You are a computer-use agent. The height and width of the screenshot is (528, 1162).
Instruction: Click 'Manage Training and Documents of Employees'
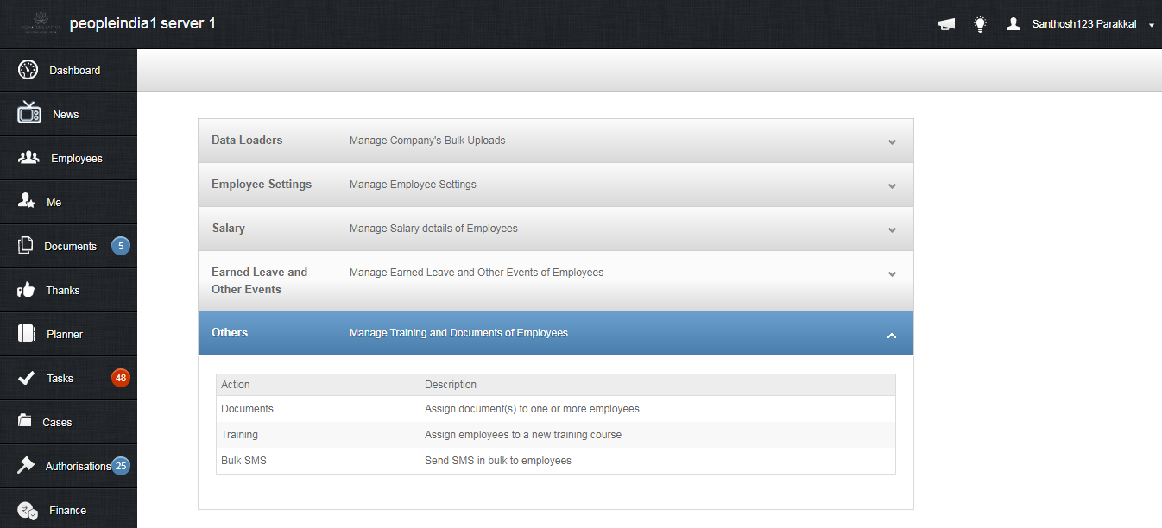(x=458, y=332)
